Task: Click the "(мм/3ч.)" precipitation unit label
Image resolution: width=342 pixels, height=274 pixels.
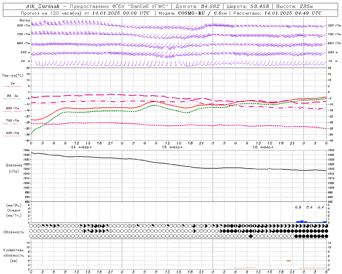Action: click(x=14, y=205)
